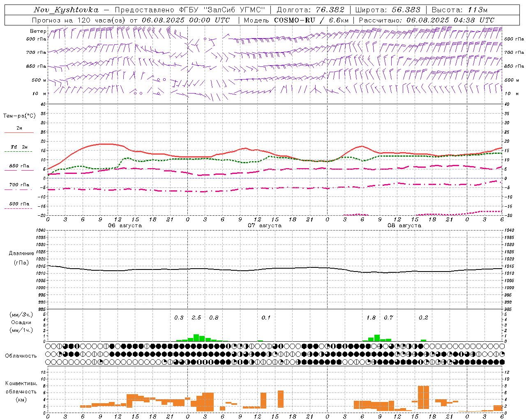The width and height of the screenshot is (526, 420).
Task: Click the provider text 'ФГБУ "ЗапСиб УГМС"'
Action: tap(222, 10)
